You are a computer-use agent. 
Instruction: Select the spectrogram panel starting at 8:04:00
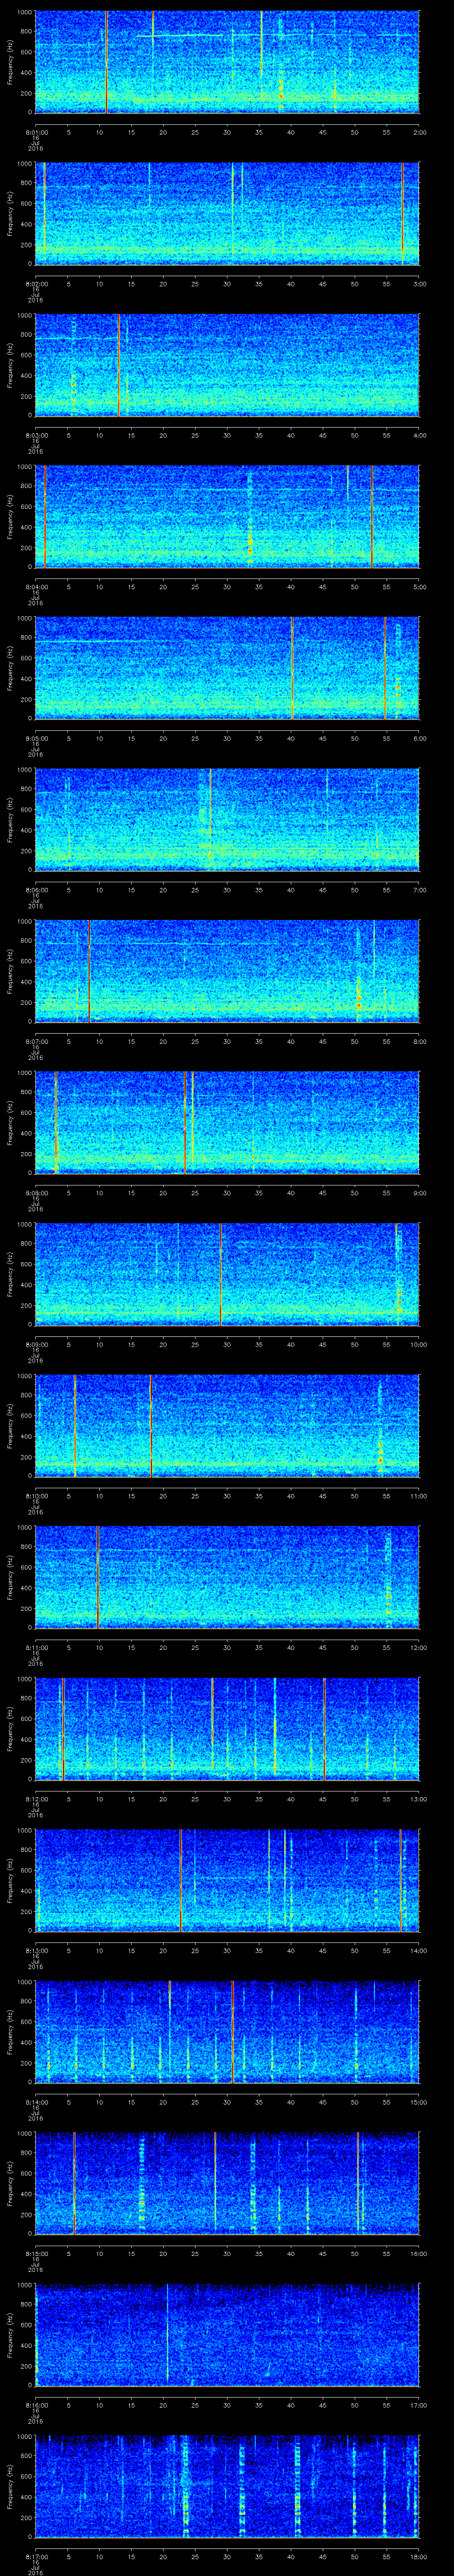pyautogui.click(x=227, y=516)
